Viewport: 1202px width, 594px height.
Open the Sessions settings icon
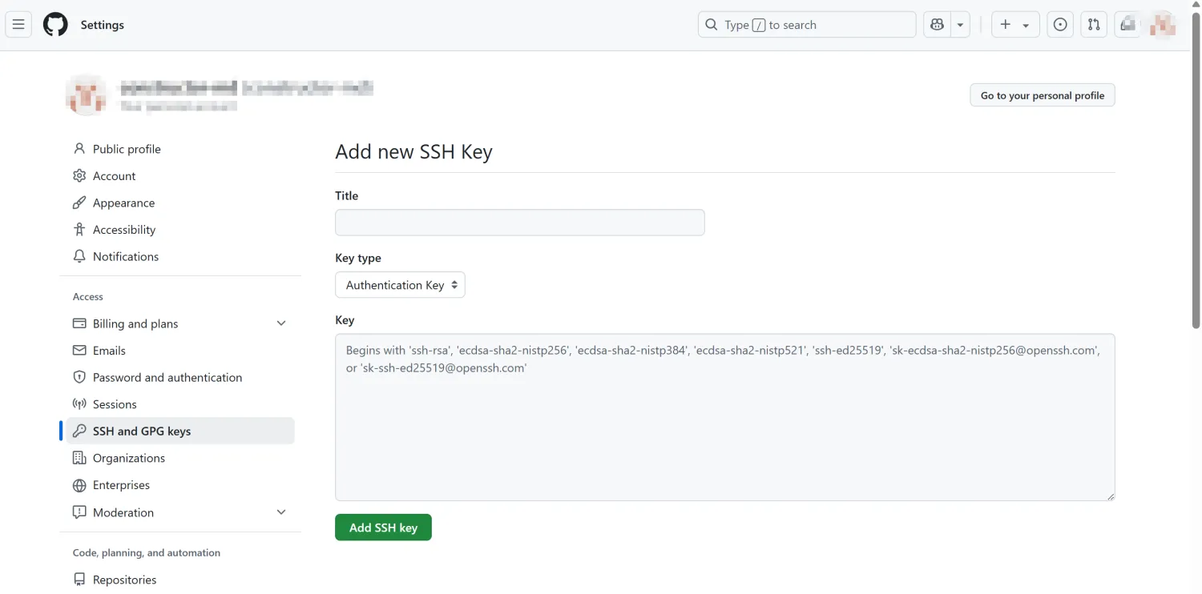tap(79, 403)
